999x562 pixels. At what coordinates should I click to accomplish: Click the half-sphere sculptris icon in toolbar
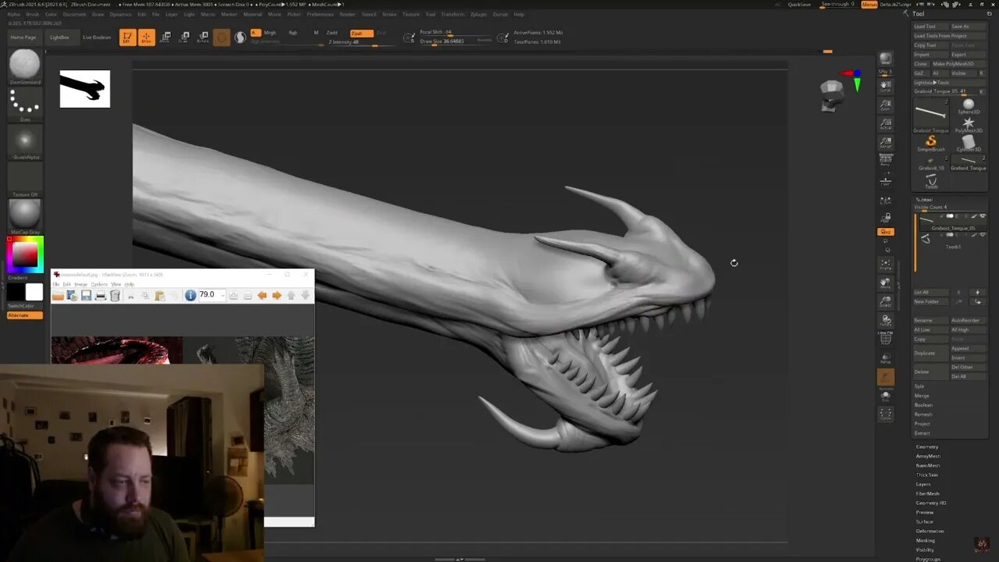[240, 37]
